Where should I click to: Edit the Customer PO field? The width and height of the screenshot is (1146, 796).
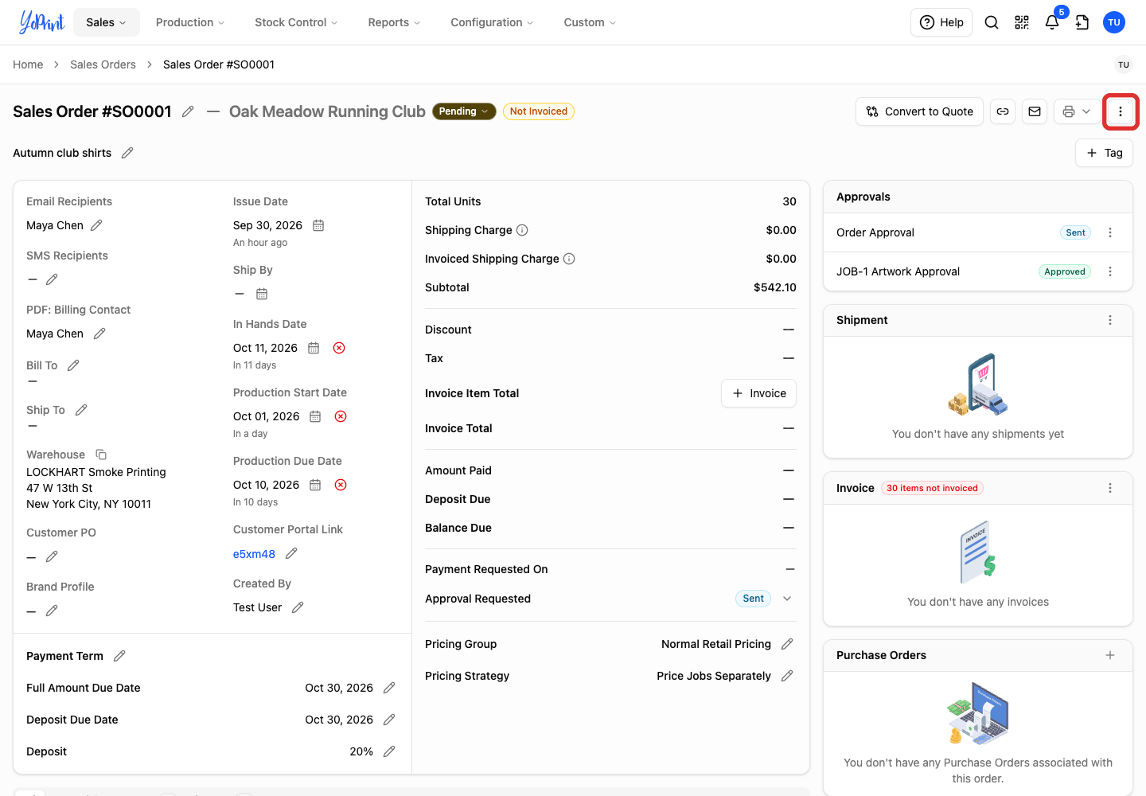click(52, 556)
